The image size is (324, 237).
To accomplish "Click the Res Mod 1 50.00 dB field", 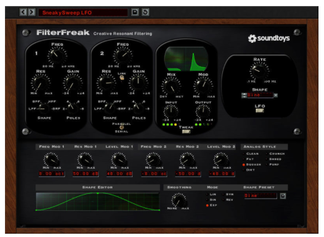I will click(85, 174).
